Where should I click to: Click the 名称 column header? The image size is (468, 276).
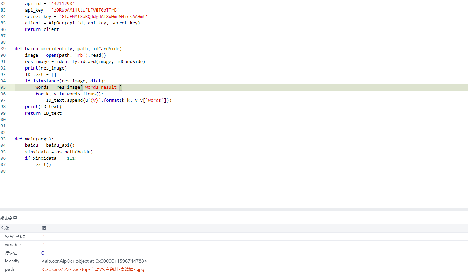[5, 228]
